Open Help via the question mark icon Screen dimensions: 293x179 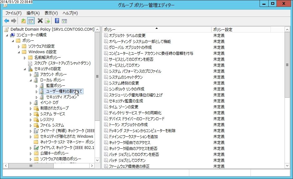(x=57, y=21)
